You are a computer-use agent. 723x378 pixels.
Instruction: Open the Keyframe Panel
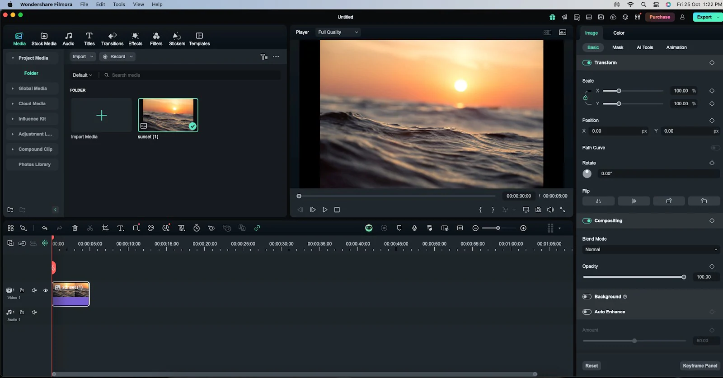[x=700, y=366]
